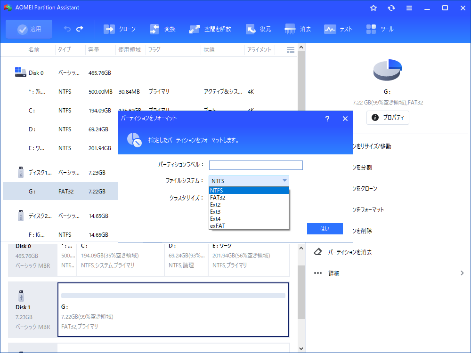Undo the last operation

click(x=67, y=29)
